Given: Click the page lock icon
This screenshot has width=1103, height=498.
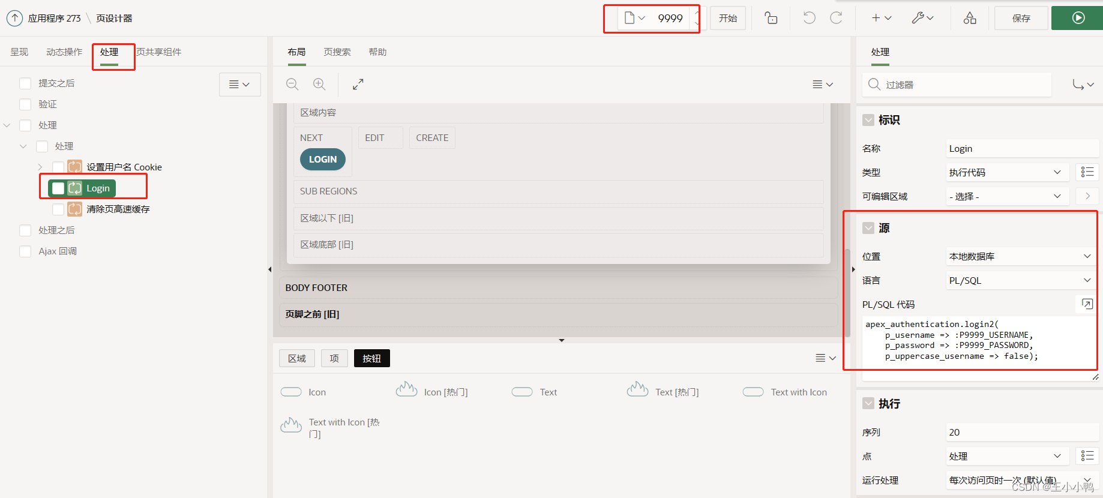Looking at the screenshot, I should click(771, 18).
